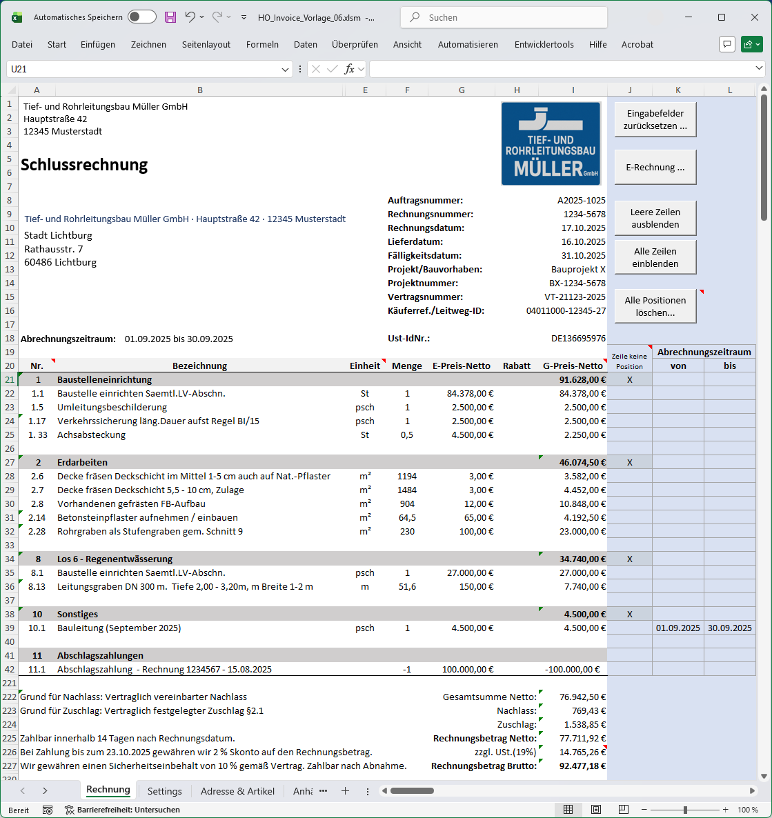Click the Müller company logo image

[551, 143]
